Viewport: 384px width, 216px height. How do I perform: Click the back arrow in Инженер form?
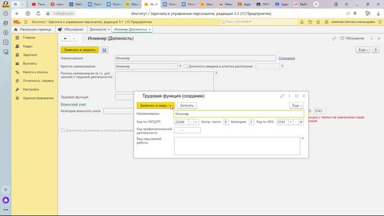click(65, 38)
